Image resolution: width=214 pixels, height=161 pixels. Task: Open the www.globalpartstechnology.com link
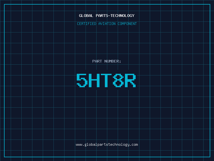(x=107, y=145)
